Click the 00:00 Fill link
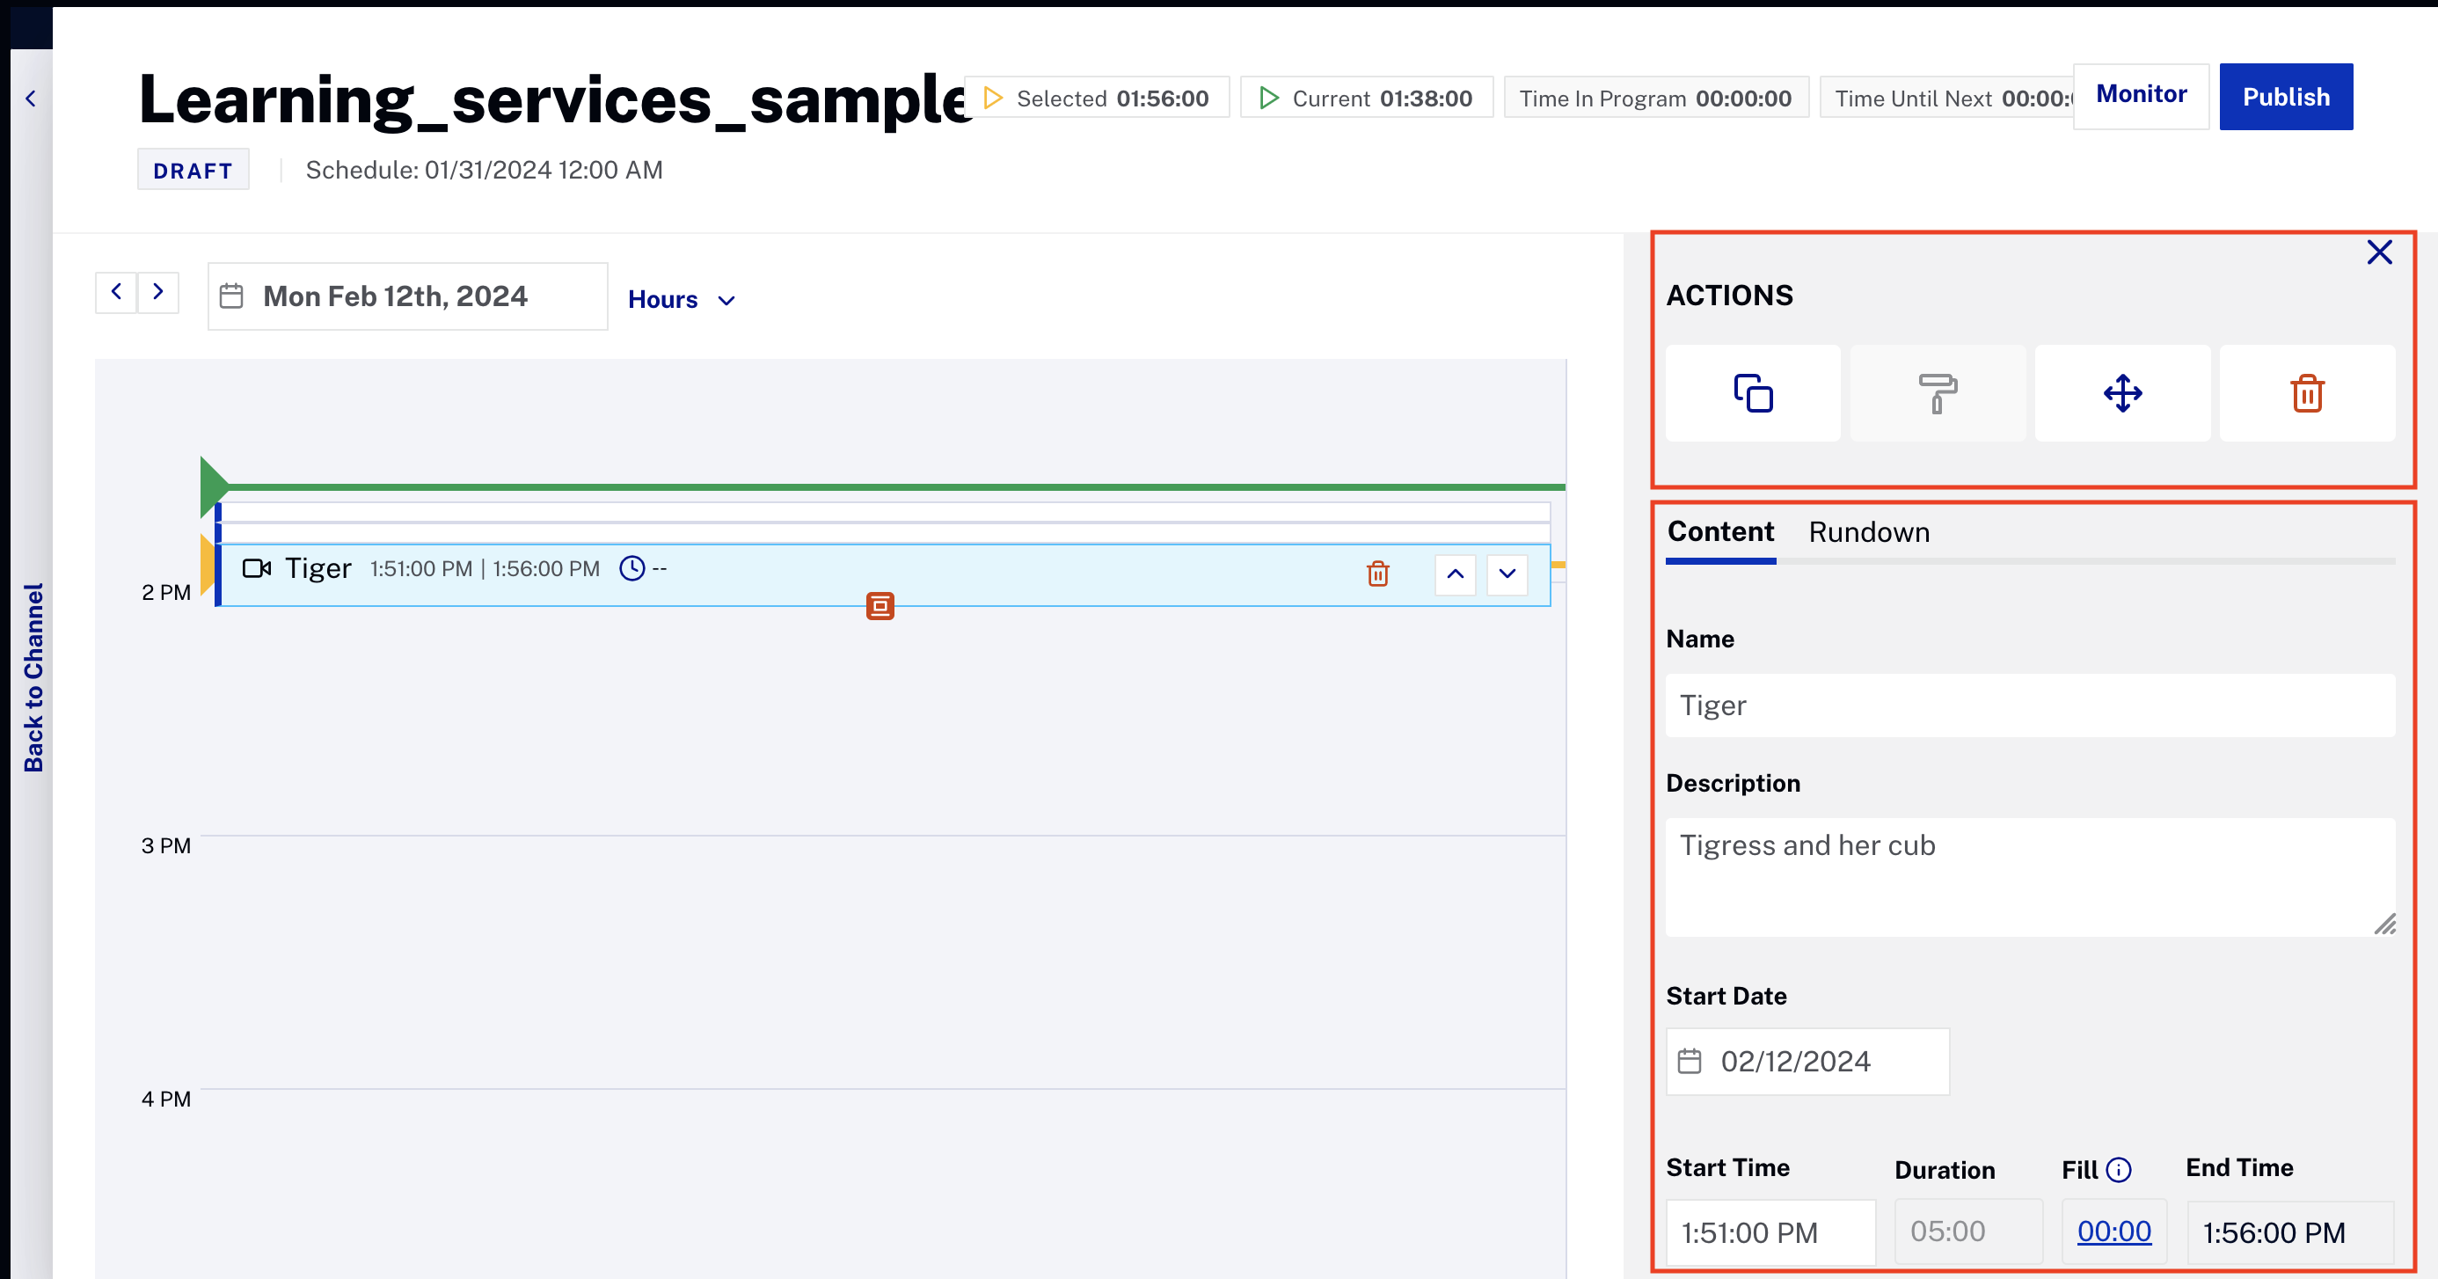Viewport: 2438px width, 1279px height. (2113, 1231)
